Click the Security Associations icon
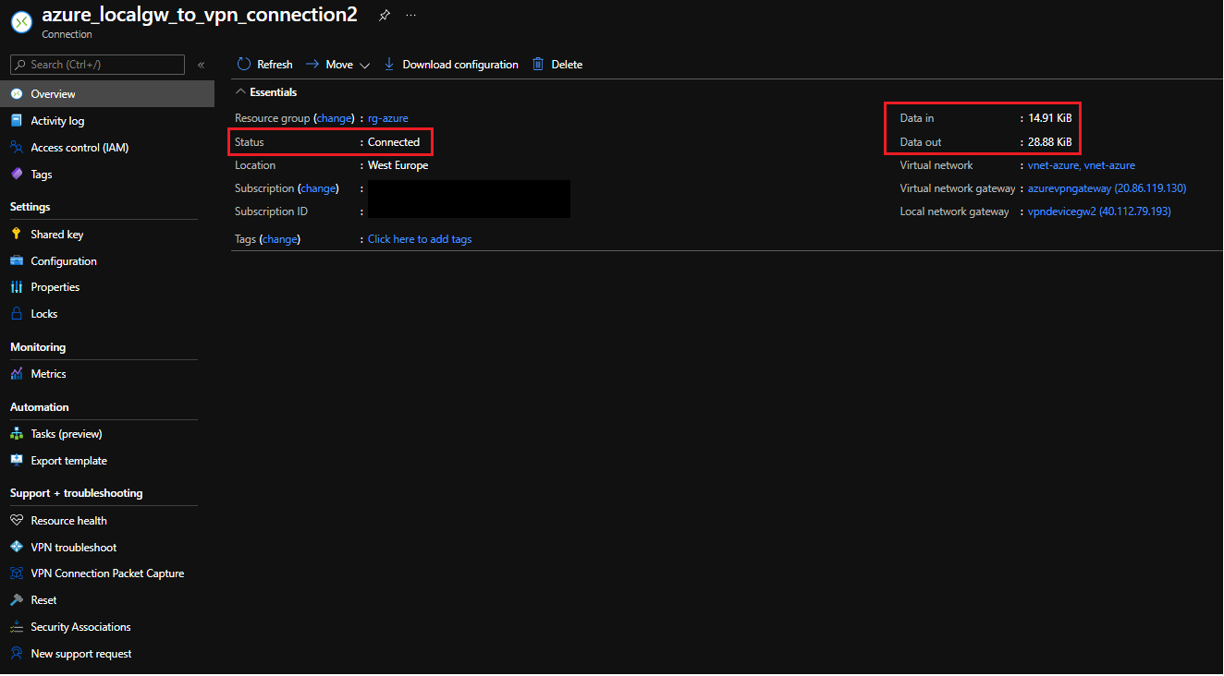The height and width of the screenshot is (676, 1224). (x=17, y=627)
